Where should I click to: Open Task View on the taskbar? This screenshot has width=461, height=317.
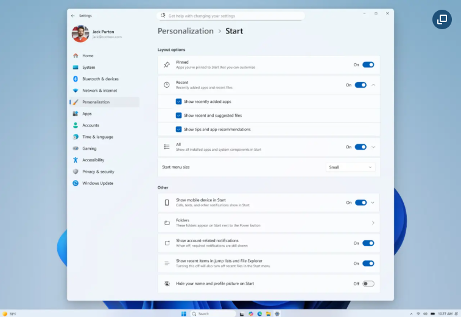[242, 314]
